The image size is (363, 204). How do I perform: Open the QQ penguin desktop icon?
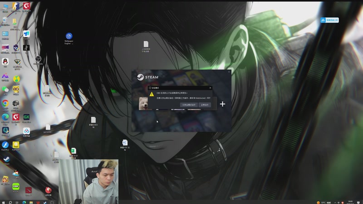click(5, 63)
